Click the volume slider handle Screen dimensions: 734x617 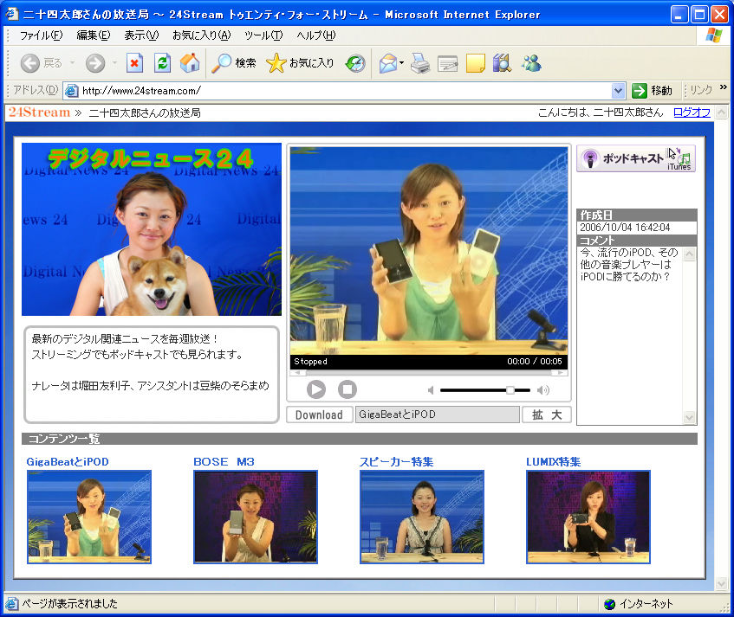pyautogui.click(x=510, y=390)
